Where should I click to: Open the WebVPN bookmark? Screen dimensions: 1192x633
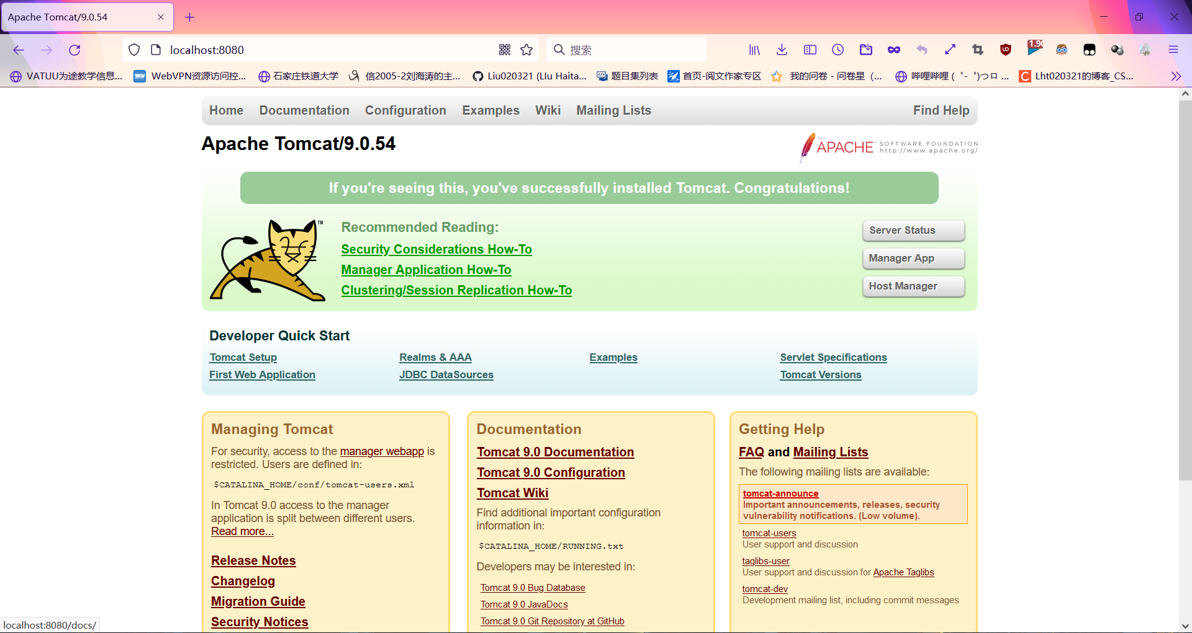click(191, 76)
